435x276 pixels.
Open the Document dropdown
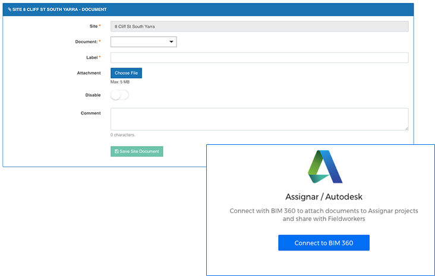143,42
